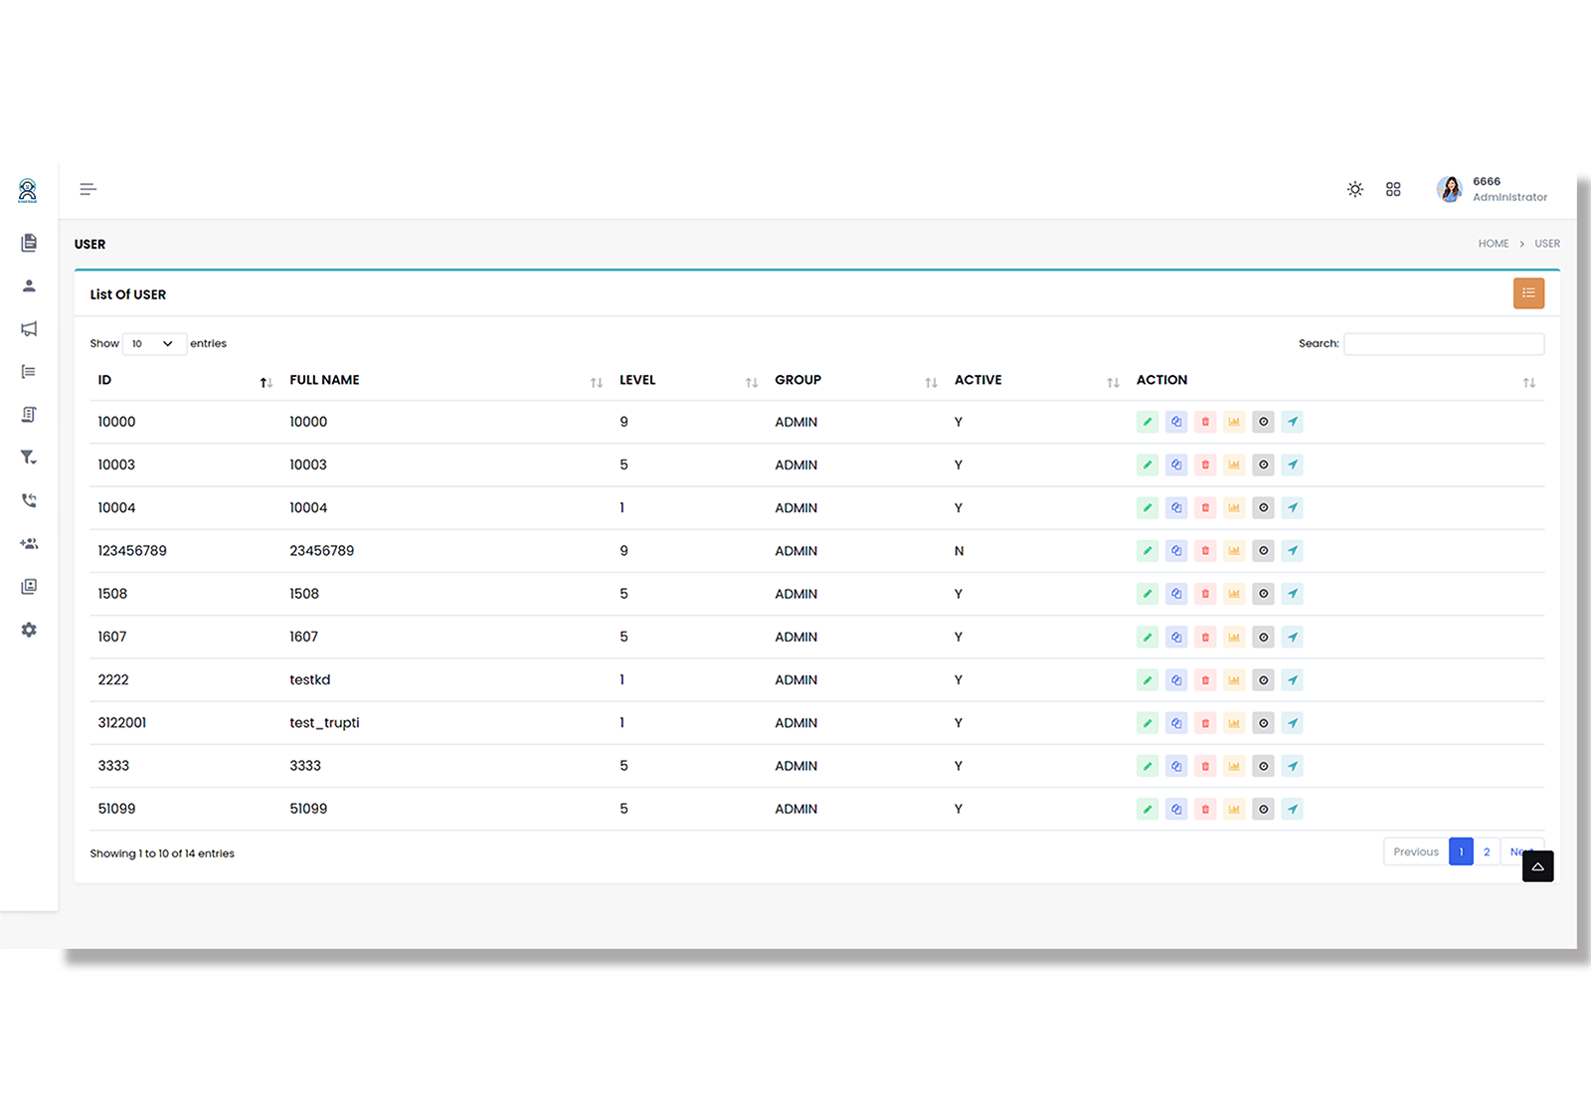This screenshot has height=1117, width=1591.
Task: Click green edit pencil for user 10000
Action: point(1148,422)
